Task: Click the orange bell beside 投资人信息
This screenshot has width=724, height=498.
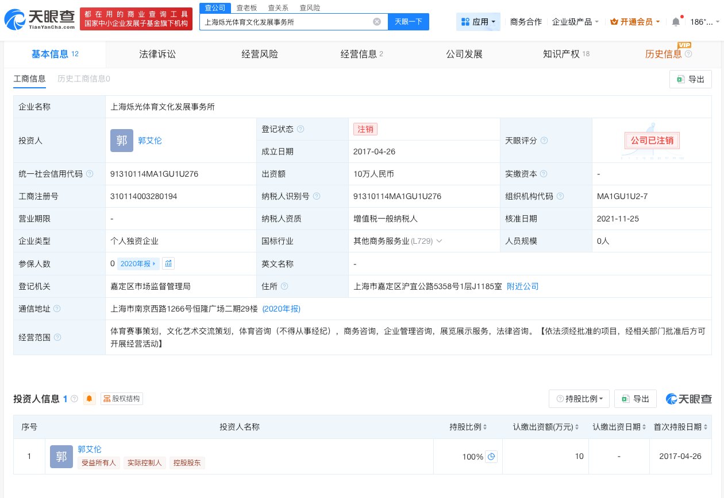Action: pyautogui.click(x=89, y=398)
